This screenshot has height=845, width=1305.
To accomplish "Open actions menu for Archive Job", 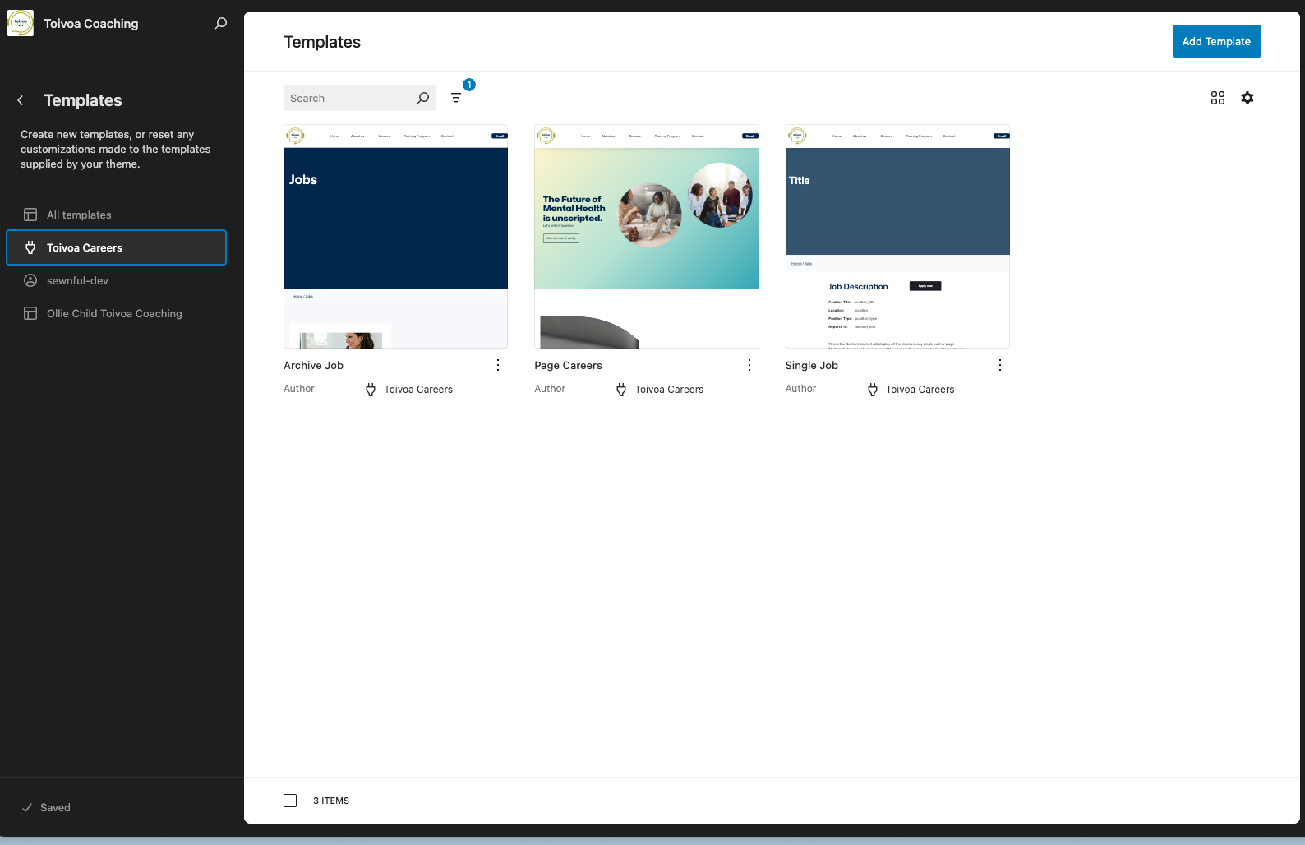I will [x=498, y=365].
